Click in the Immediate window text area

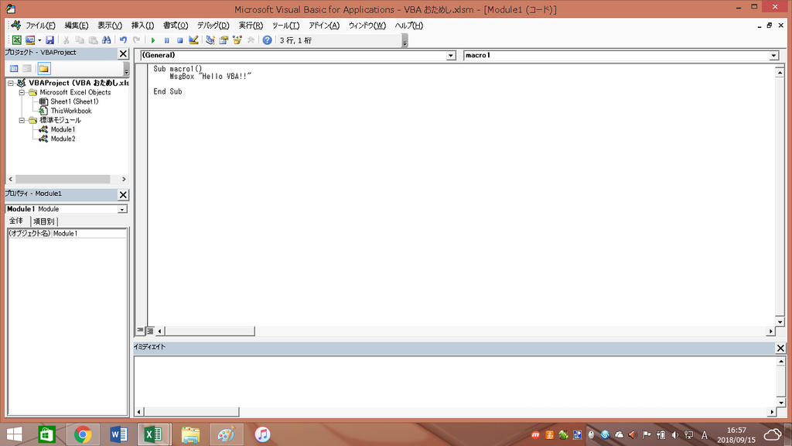tap(455, 382)
